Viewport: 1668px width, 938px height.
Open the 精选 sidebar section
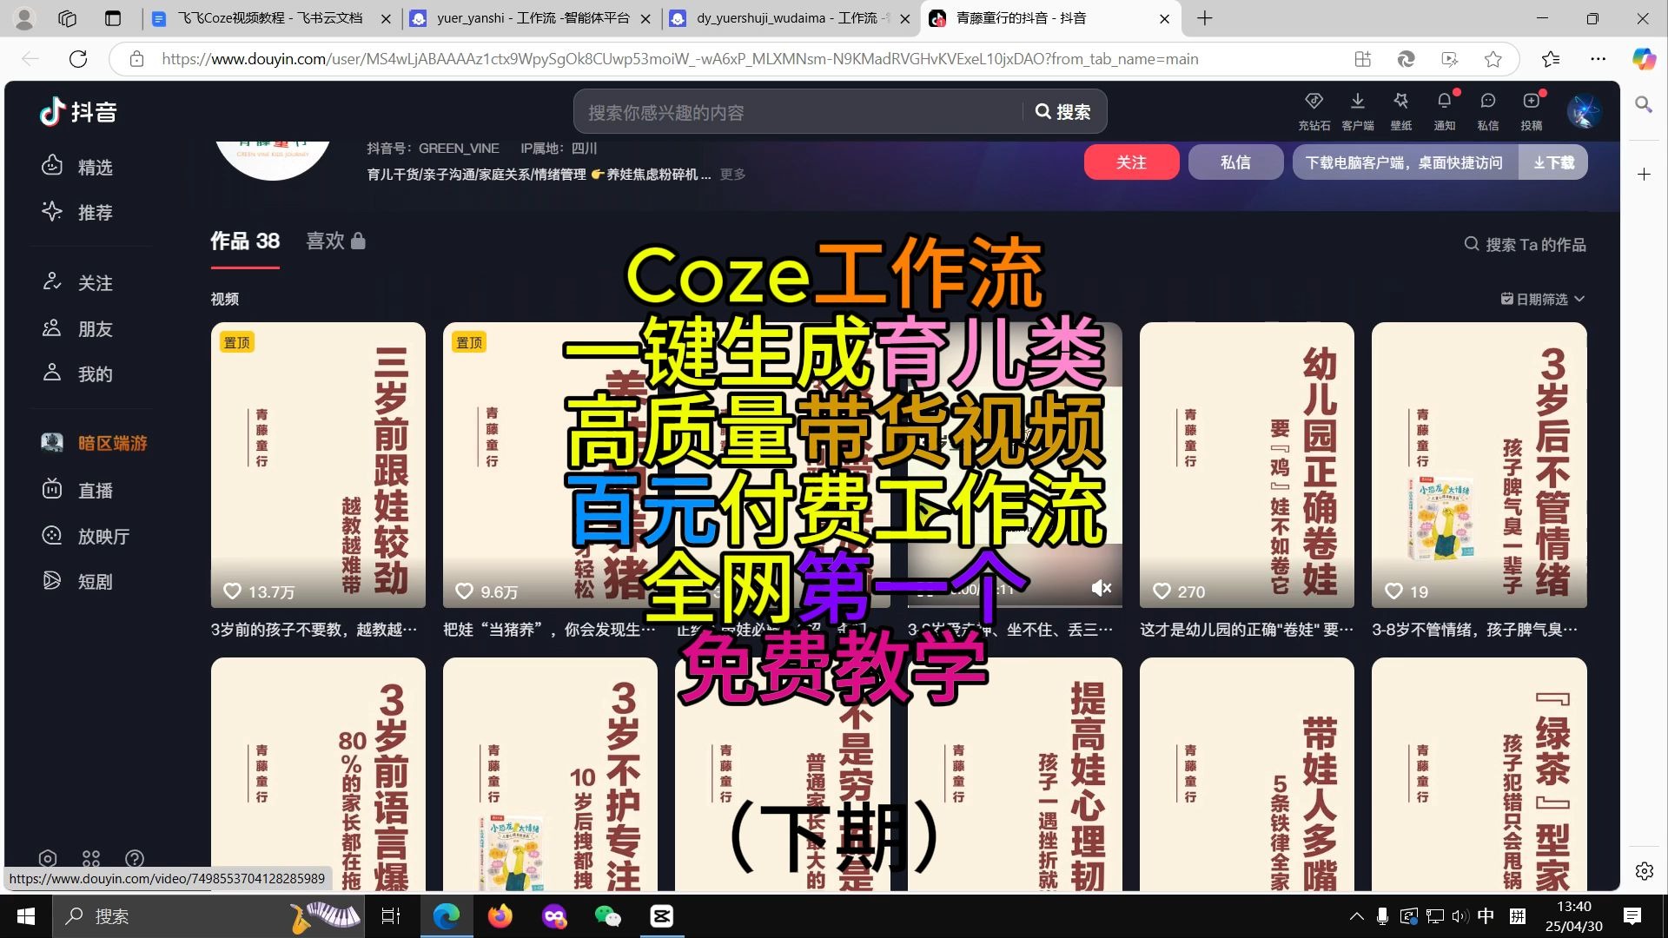point(78,166)
